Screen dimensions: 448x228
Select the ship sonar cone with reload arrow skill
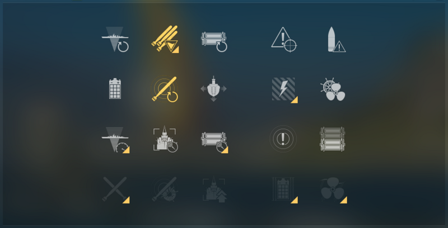pyautogui.click(x=115, y=39)
